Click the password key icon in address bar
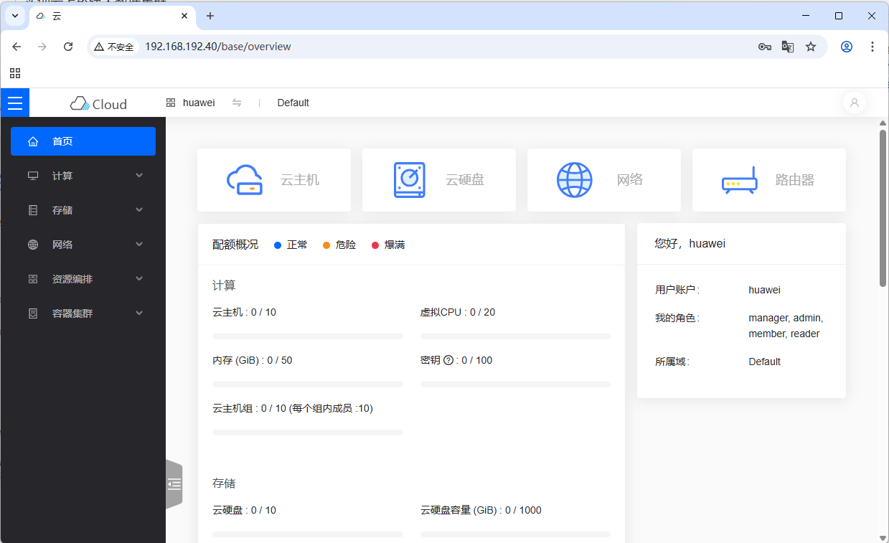 click(764, 47)
